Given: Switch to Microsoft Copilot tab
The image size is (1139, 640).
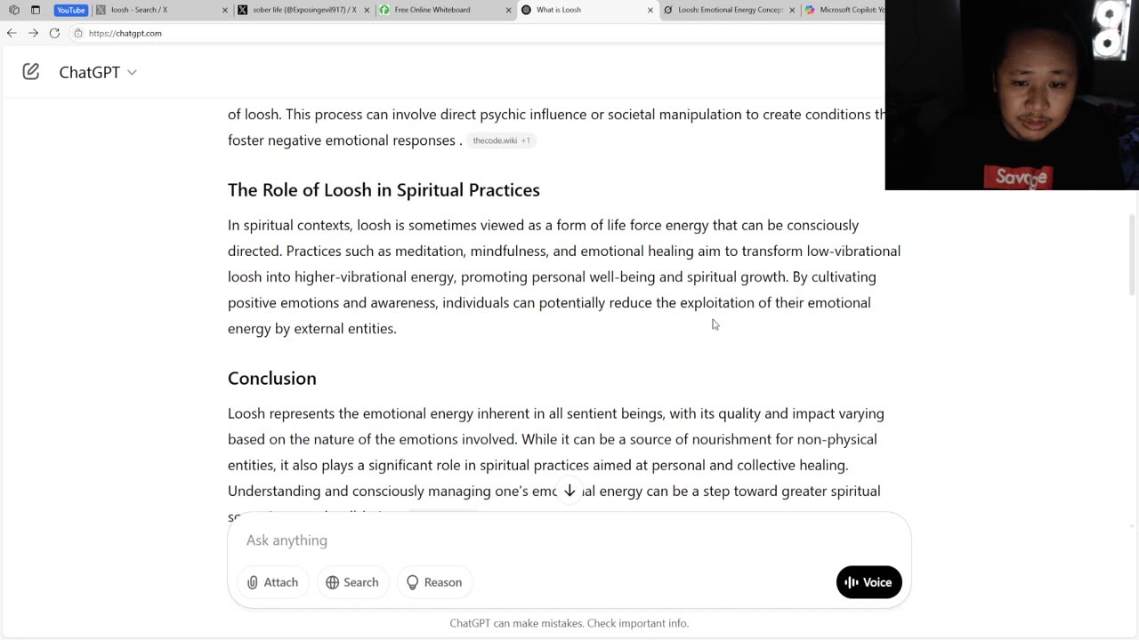Looking at the screenshot, I should click(x=844, y=10).
